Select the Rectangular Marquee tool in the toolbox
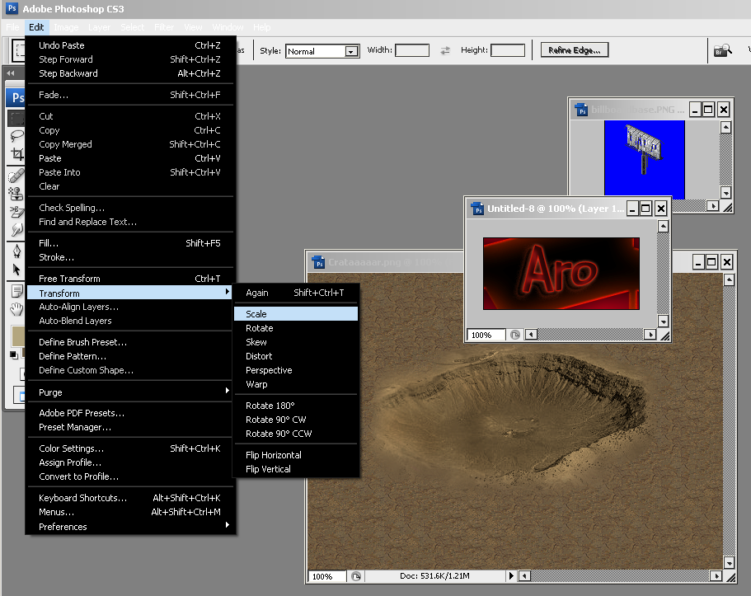Viewport: 751px width, 596px height. (x=16, y=118)
